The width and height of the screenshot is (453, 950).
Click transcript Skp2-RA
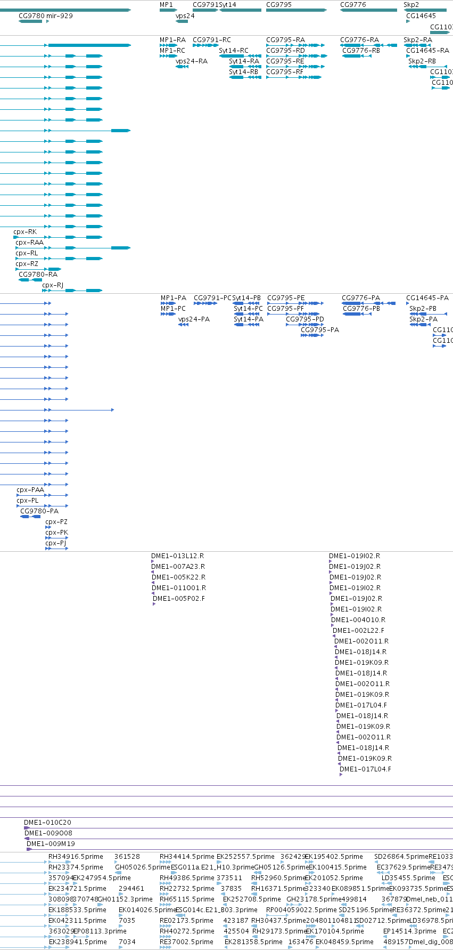pyautogui.click(x=418, y=40)
